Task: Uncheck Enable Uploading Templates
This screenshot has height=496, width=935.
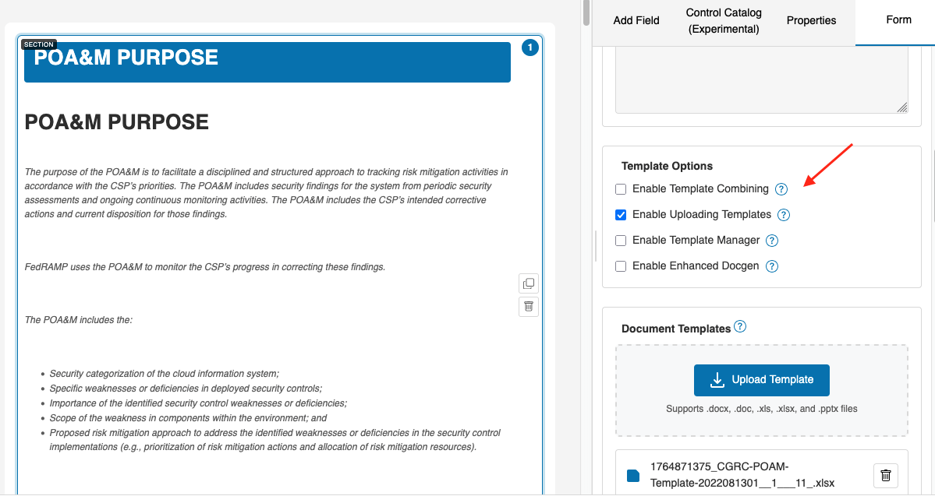Action: pos(621,215)
